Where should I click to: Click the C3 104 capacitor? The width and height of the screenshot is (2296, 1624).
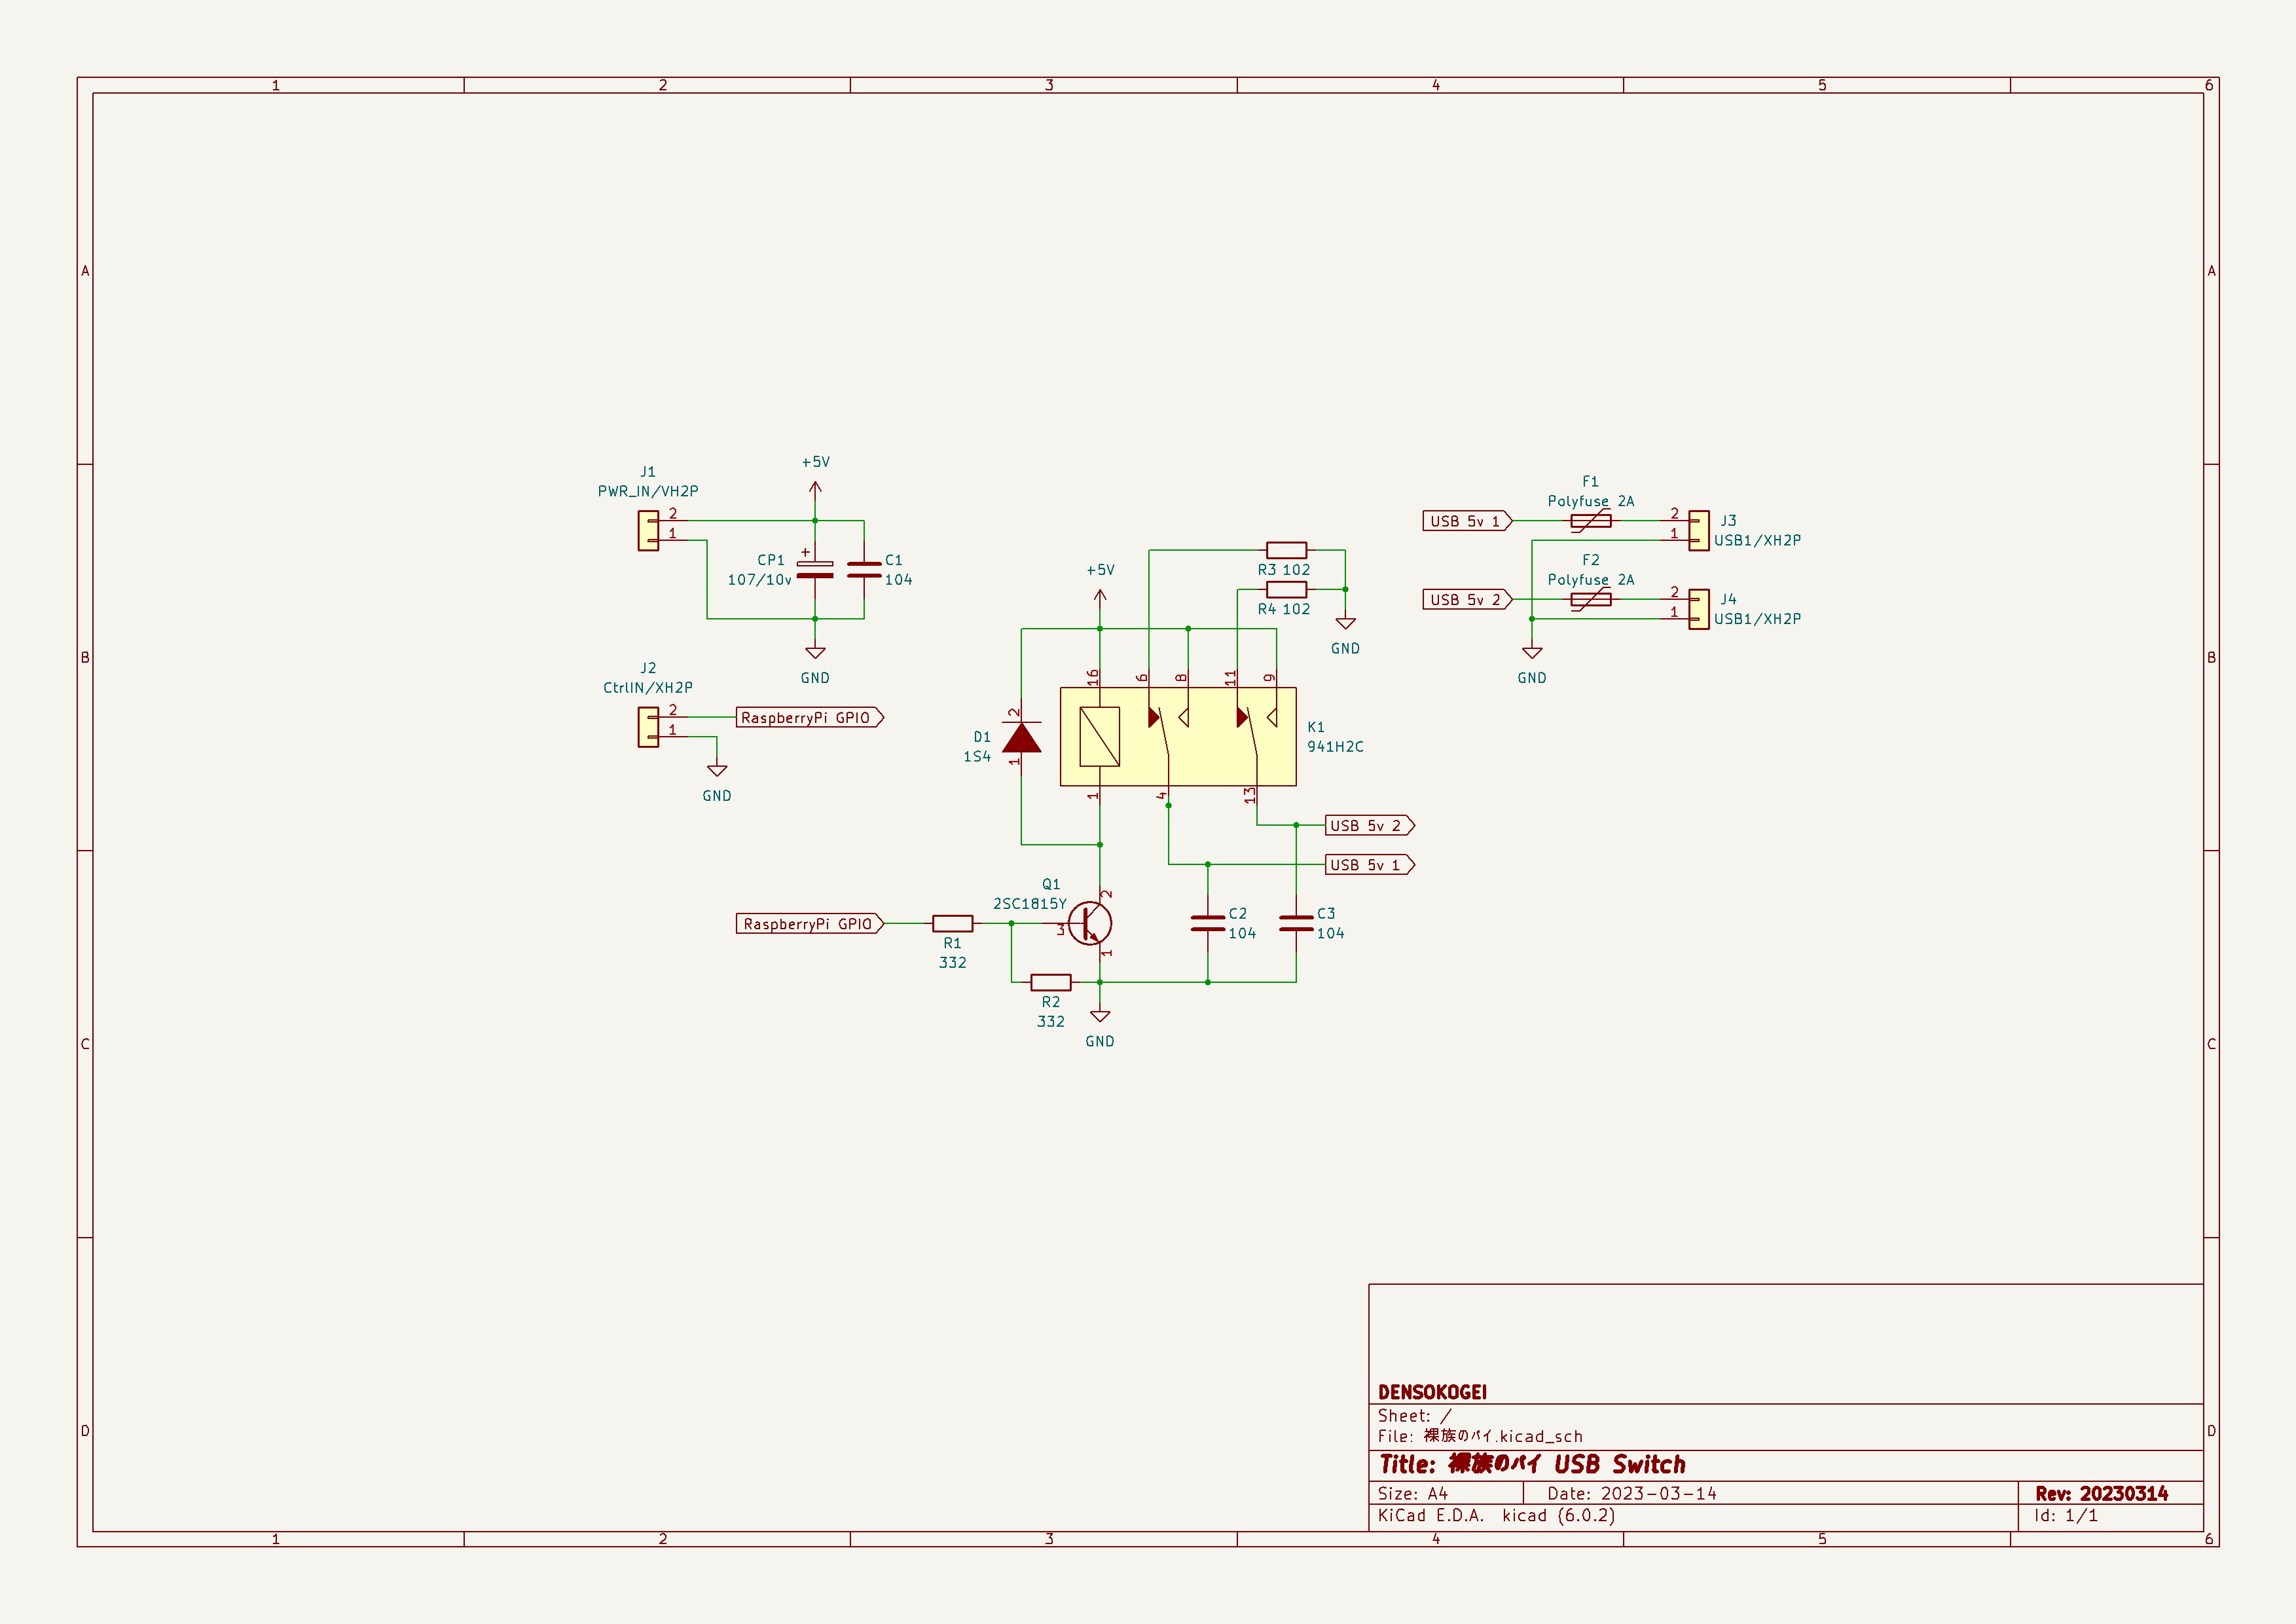(x=1296, y=923)
